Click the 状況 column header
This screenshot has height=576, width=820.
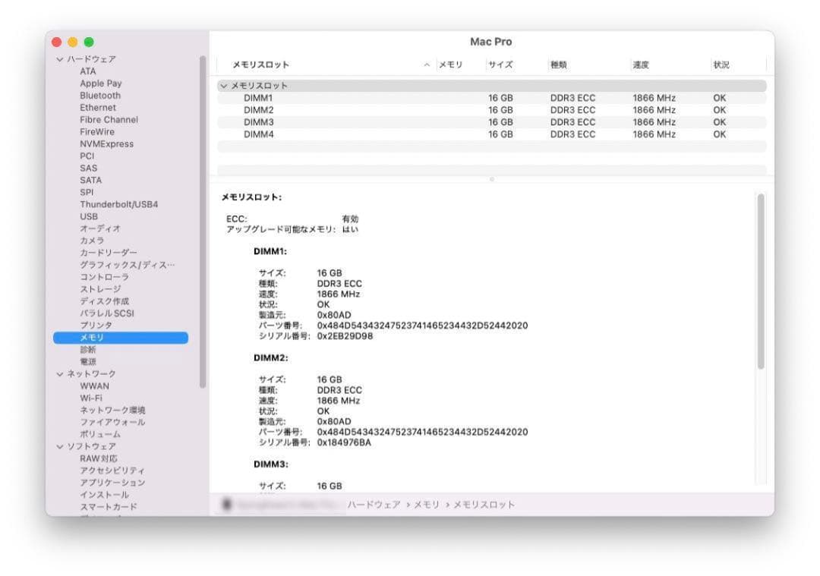[x=721, y=65]
